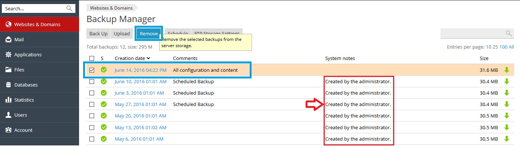Sort by Creation date column arrow

(148, 58)
